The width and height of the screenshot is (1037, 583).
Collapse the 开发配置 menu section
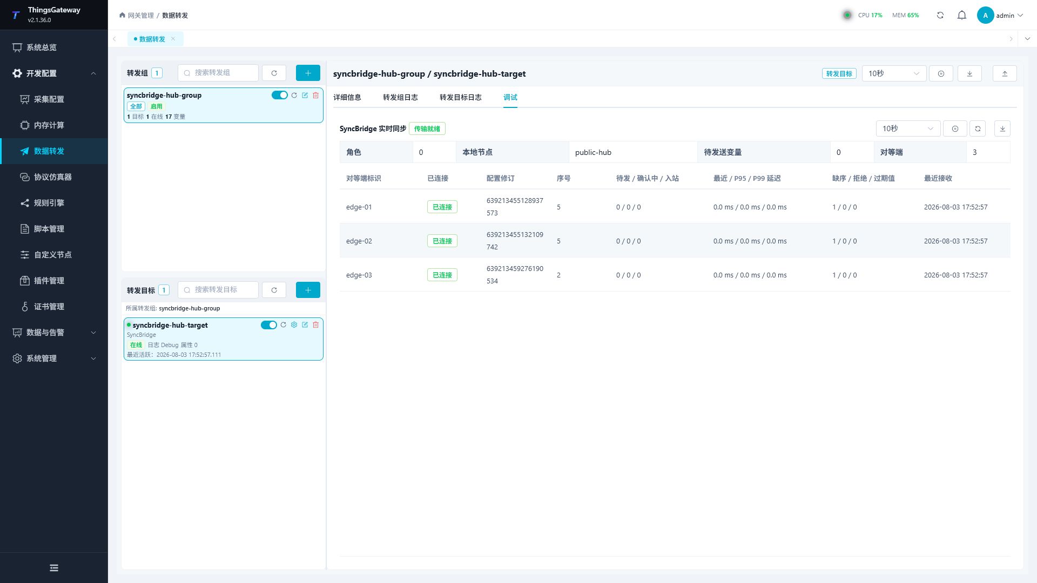click(x=54, y=73)
